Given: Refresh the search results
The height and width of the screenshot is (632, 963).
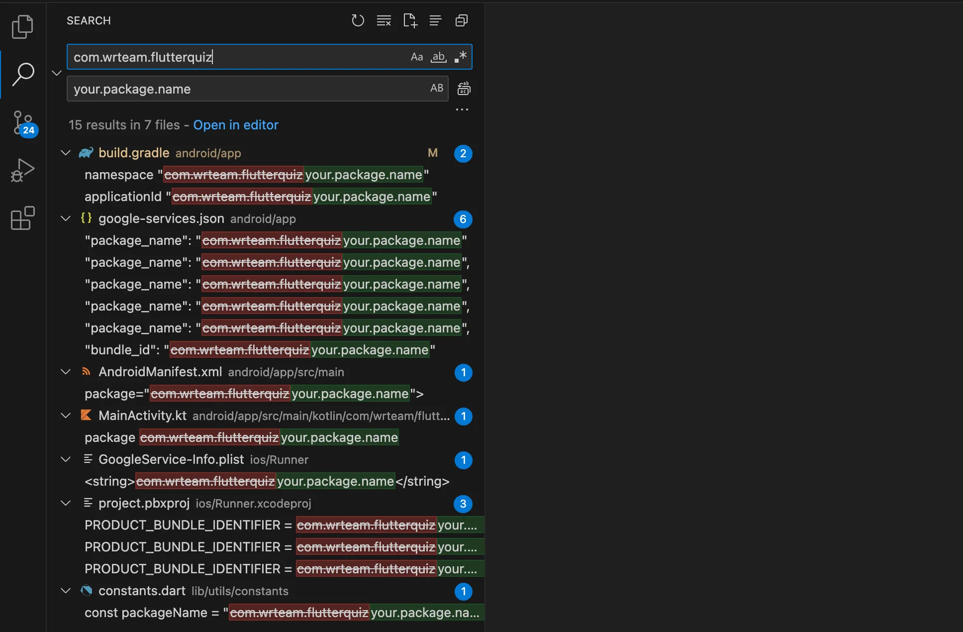Looking at the screenshot, I should click(358, 20).
